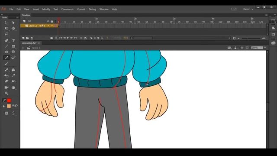Select the Paint Bucket tool
277x156 pixels.
[13, 70]
